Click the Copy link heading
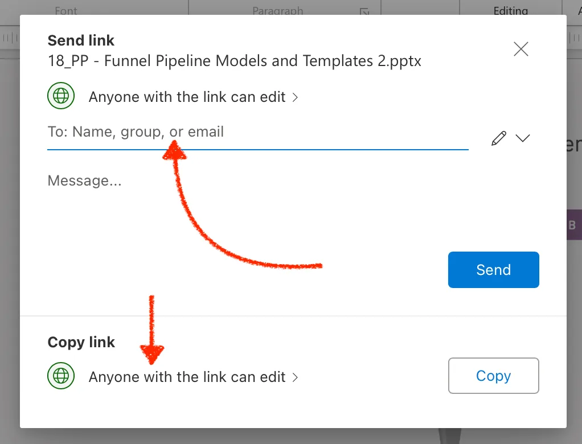The height and width of the screenshot is (444, 582). (81, 342)
